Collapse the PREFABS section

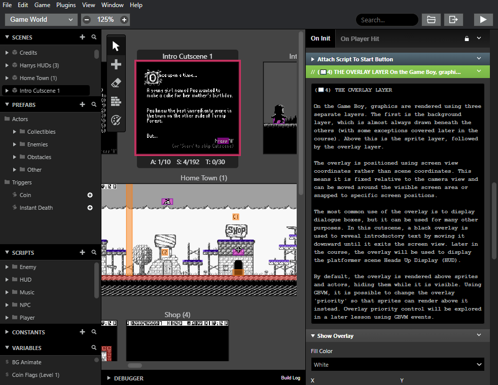click(7, 104)
